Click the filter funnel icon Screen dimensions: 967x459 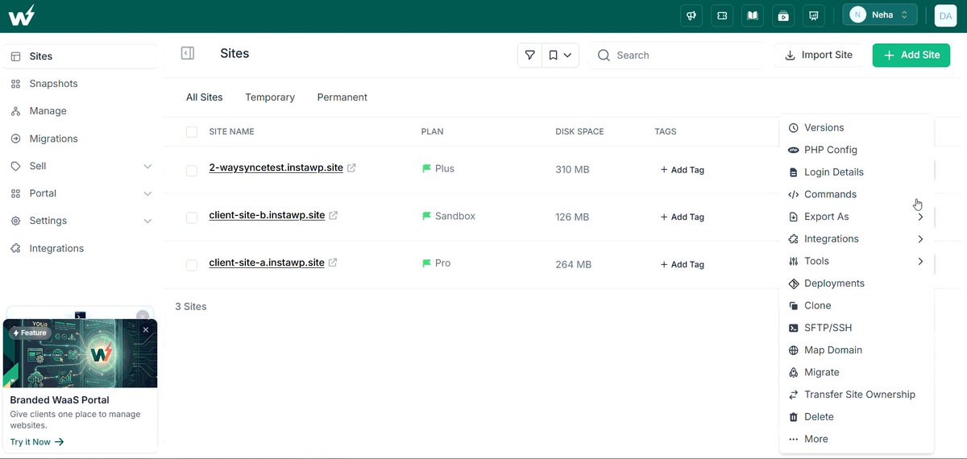point(529,56)
